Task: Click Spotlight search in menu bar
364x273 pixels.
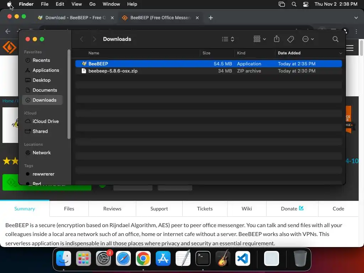Action: pos(294,4)
